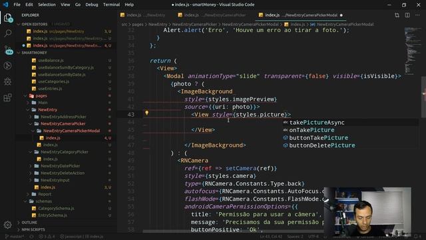
Task: Switch to the index.js NewEntry tab
Action: click(145, 15)
